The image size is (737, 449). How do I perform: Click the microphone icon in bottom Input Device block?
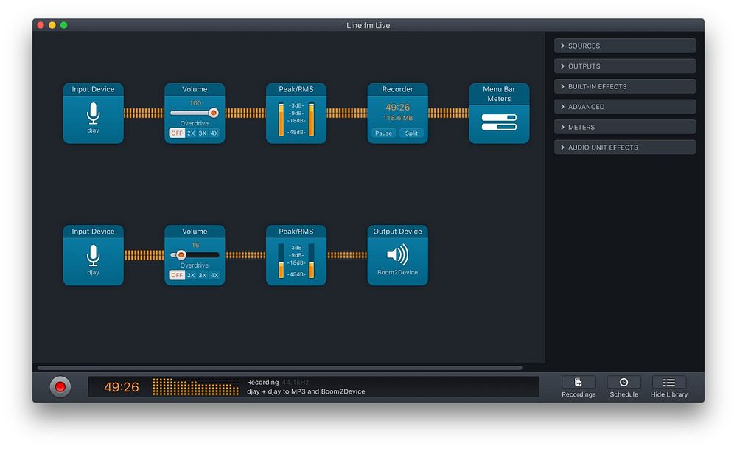(x=93, y=255)
